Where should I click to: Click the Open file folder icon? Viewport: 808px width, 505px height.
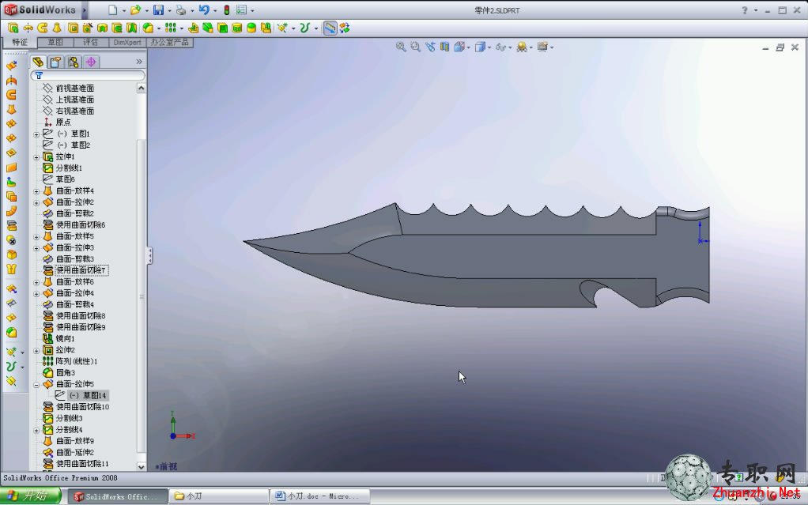[x=135, y=9]
